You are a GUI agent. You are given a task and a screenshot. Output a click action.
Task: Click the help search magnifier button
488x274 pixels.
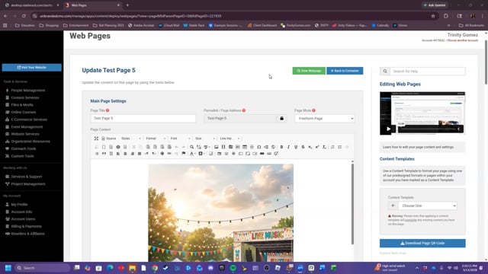[385, 71]
